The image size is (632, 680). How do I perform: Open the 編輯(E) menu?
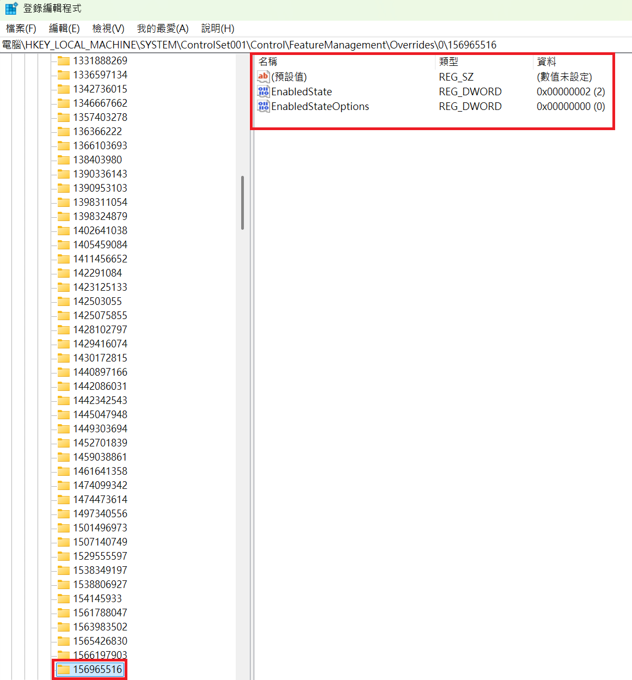click(x=64, y=28)
